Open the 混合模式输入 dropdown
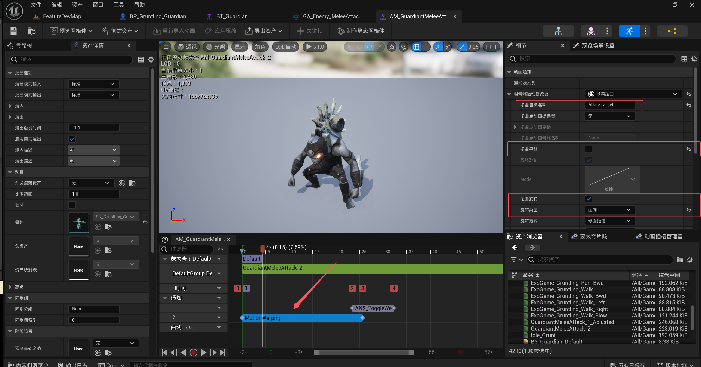 click(93, 84)
